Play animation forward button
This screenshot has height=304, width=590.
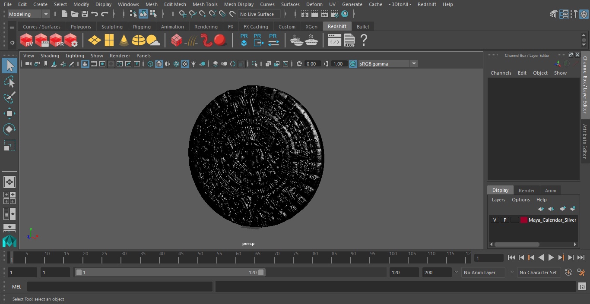(551, 257)
